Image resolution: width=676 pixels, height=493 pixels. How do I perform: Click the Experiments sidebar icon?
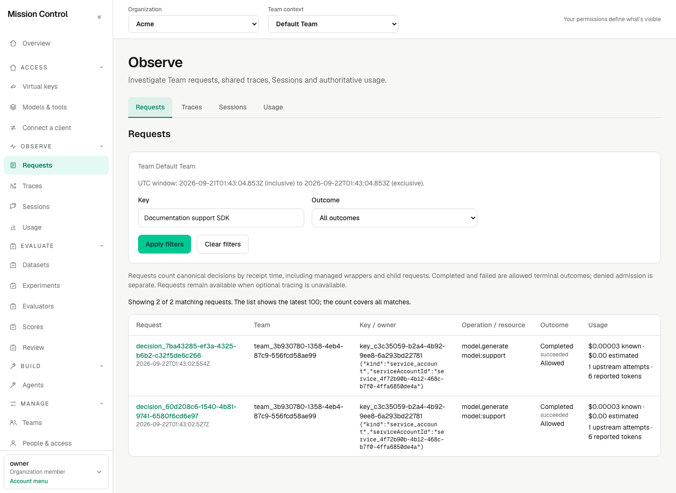pos(13,285)
